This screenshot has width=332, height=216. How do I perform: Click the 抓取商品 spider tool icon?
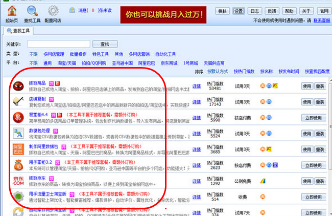point(18,86)
